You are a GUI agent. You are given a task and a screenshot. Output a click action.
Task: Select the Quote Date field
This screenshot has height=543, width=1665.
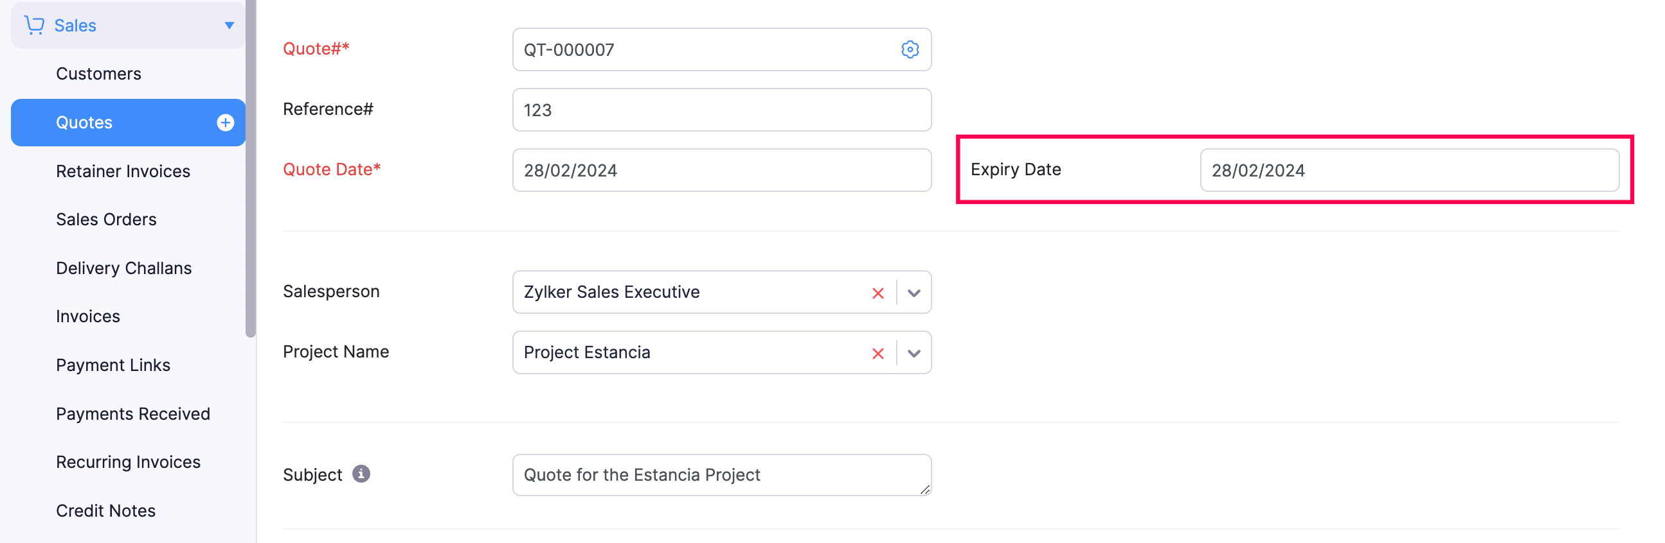[721, 170]
